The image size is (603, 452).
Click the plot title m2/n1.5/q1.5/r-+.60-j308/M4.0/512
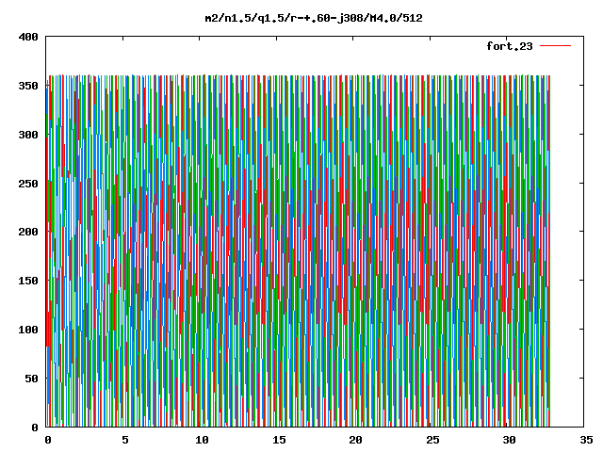click(x=314, y=19)
